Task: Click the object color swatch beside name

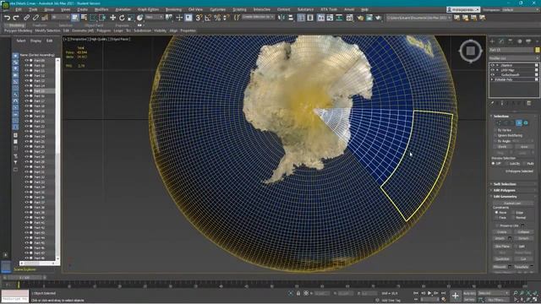Action: coord(538,50)
